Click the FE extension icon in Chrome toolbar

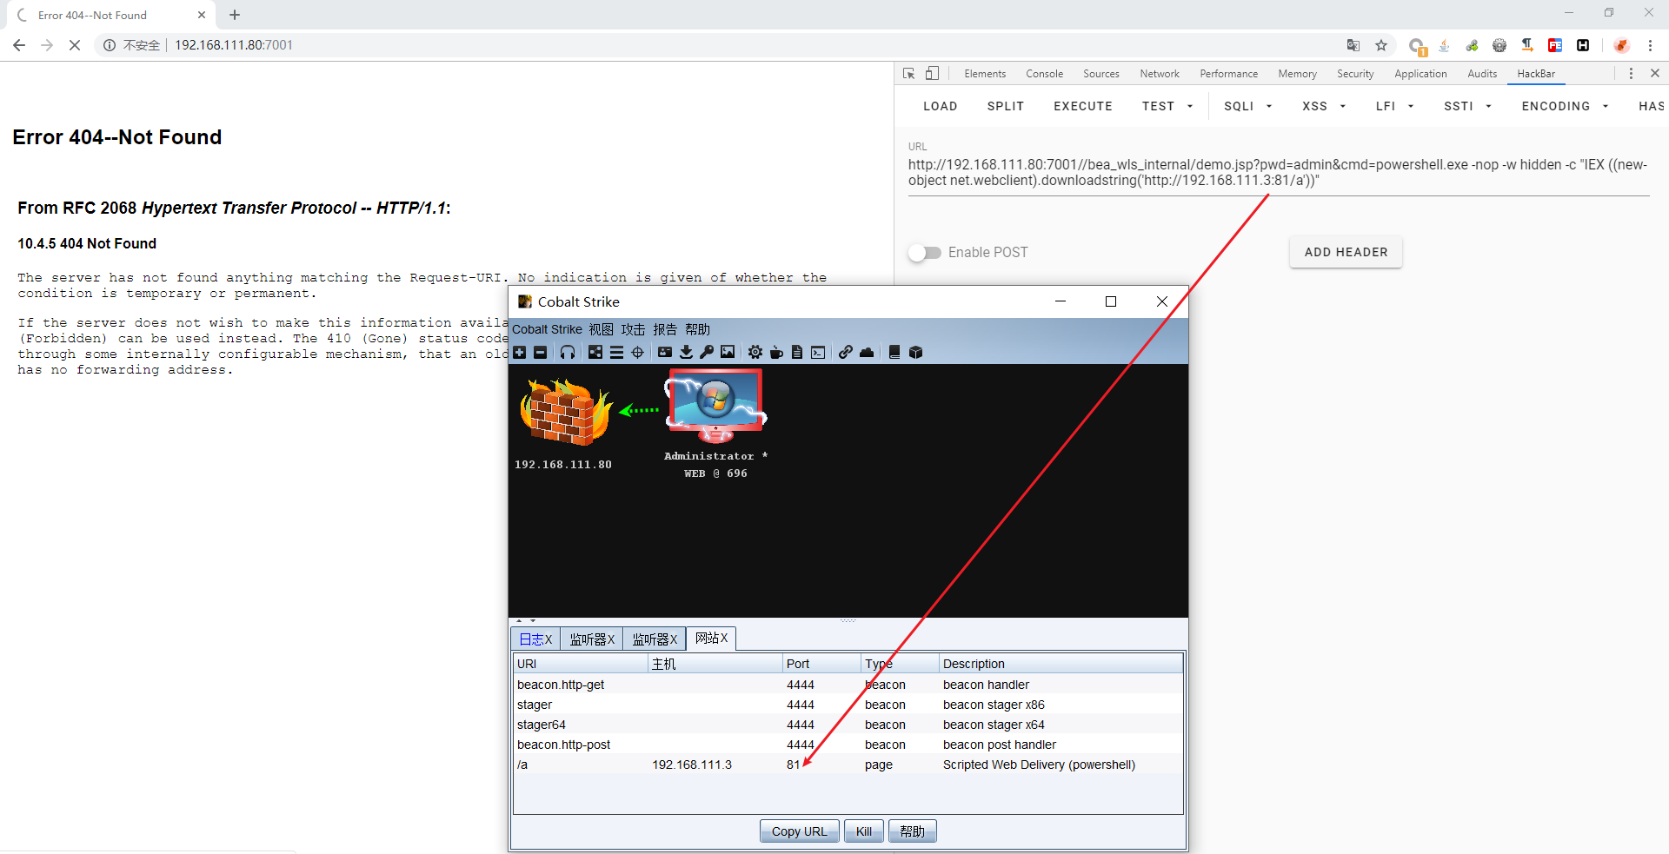point(1555,45)
